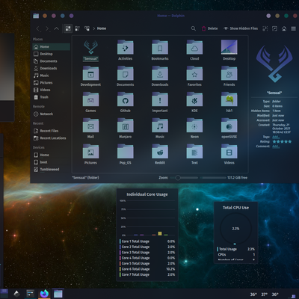This screenshot has width=299, height=299.
Task: Select the boot device
Action: pyautogui.click(x=51, y=162)
